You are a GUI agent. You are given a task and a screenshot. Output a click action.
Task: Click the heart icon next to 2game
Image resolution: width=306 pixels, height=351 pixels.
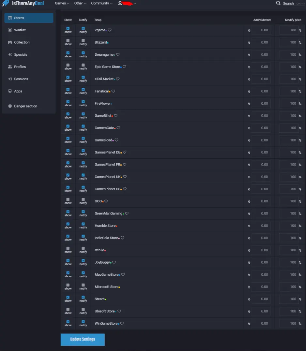[110, 30]
